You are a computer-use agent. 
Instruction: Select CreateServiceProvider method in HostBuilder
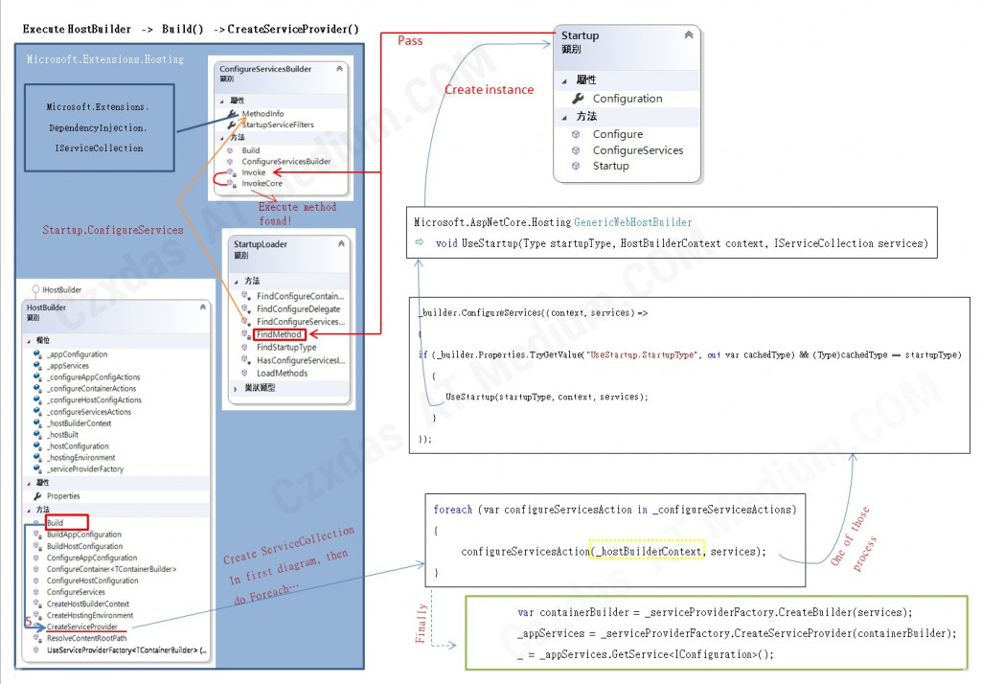click(x=82, y=627)
